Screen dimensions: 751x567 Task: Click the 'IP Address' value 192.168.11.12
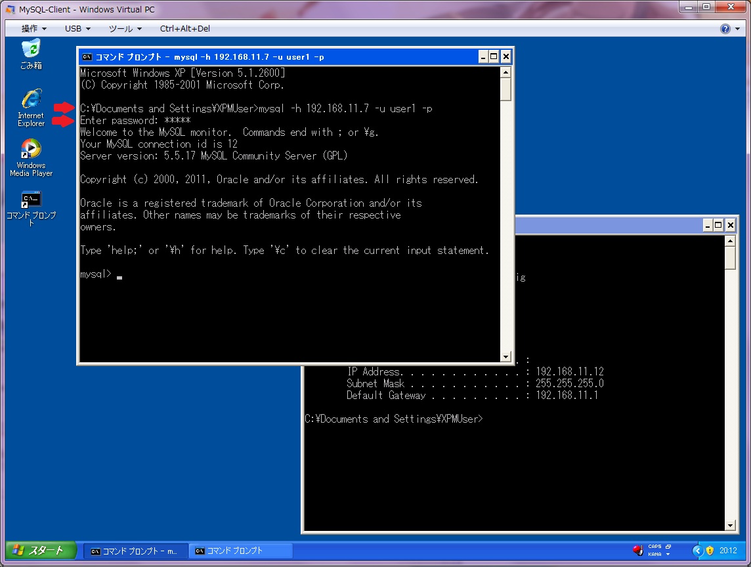click(x=569, y=371)
